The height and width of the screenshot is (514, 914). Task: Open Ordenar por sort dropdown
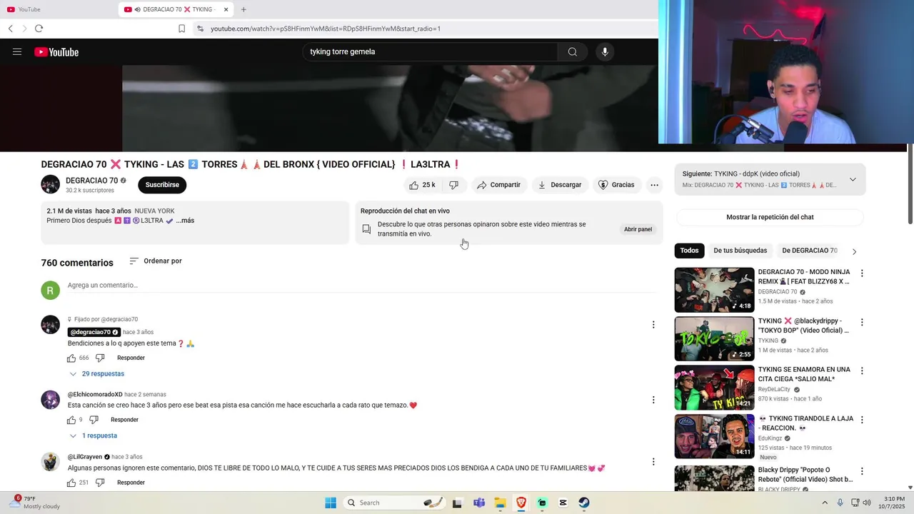coord(156,261)
